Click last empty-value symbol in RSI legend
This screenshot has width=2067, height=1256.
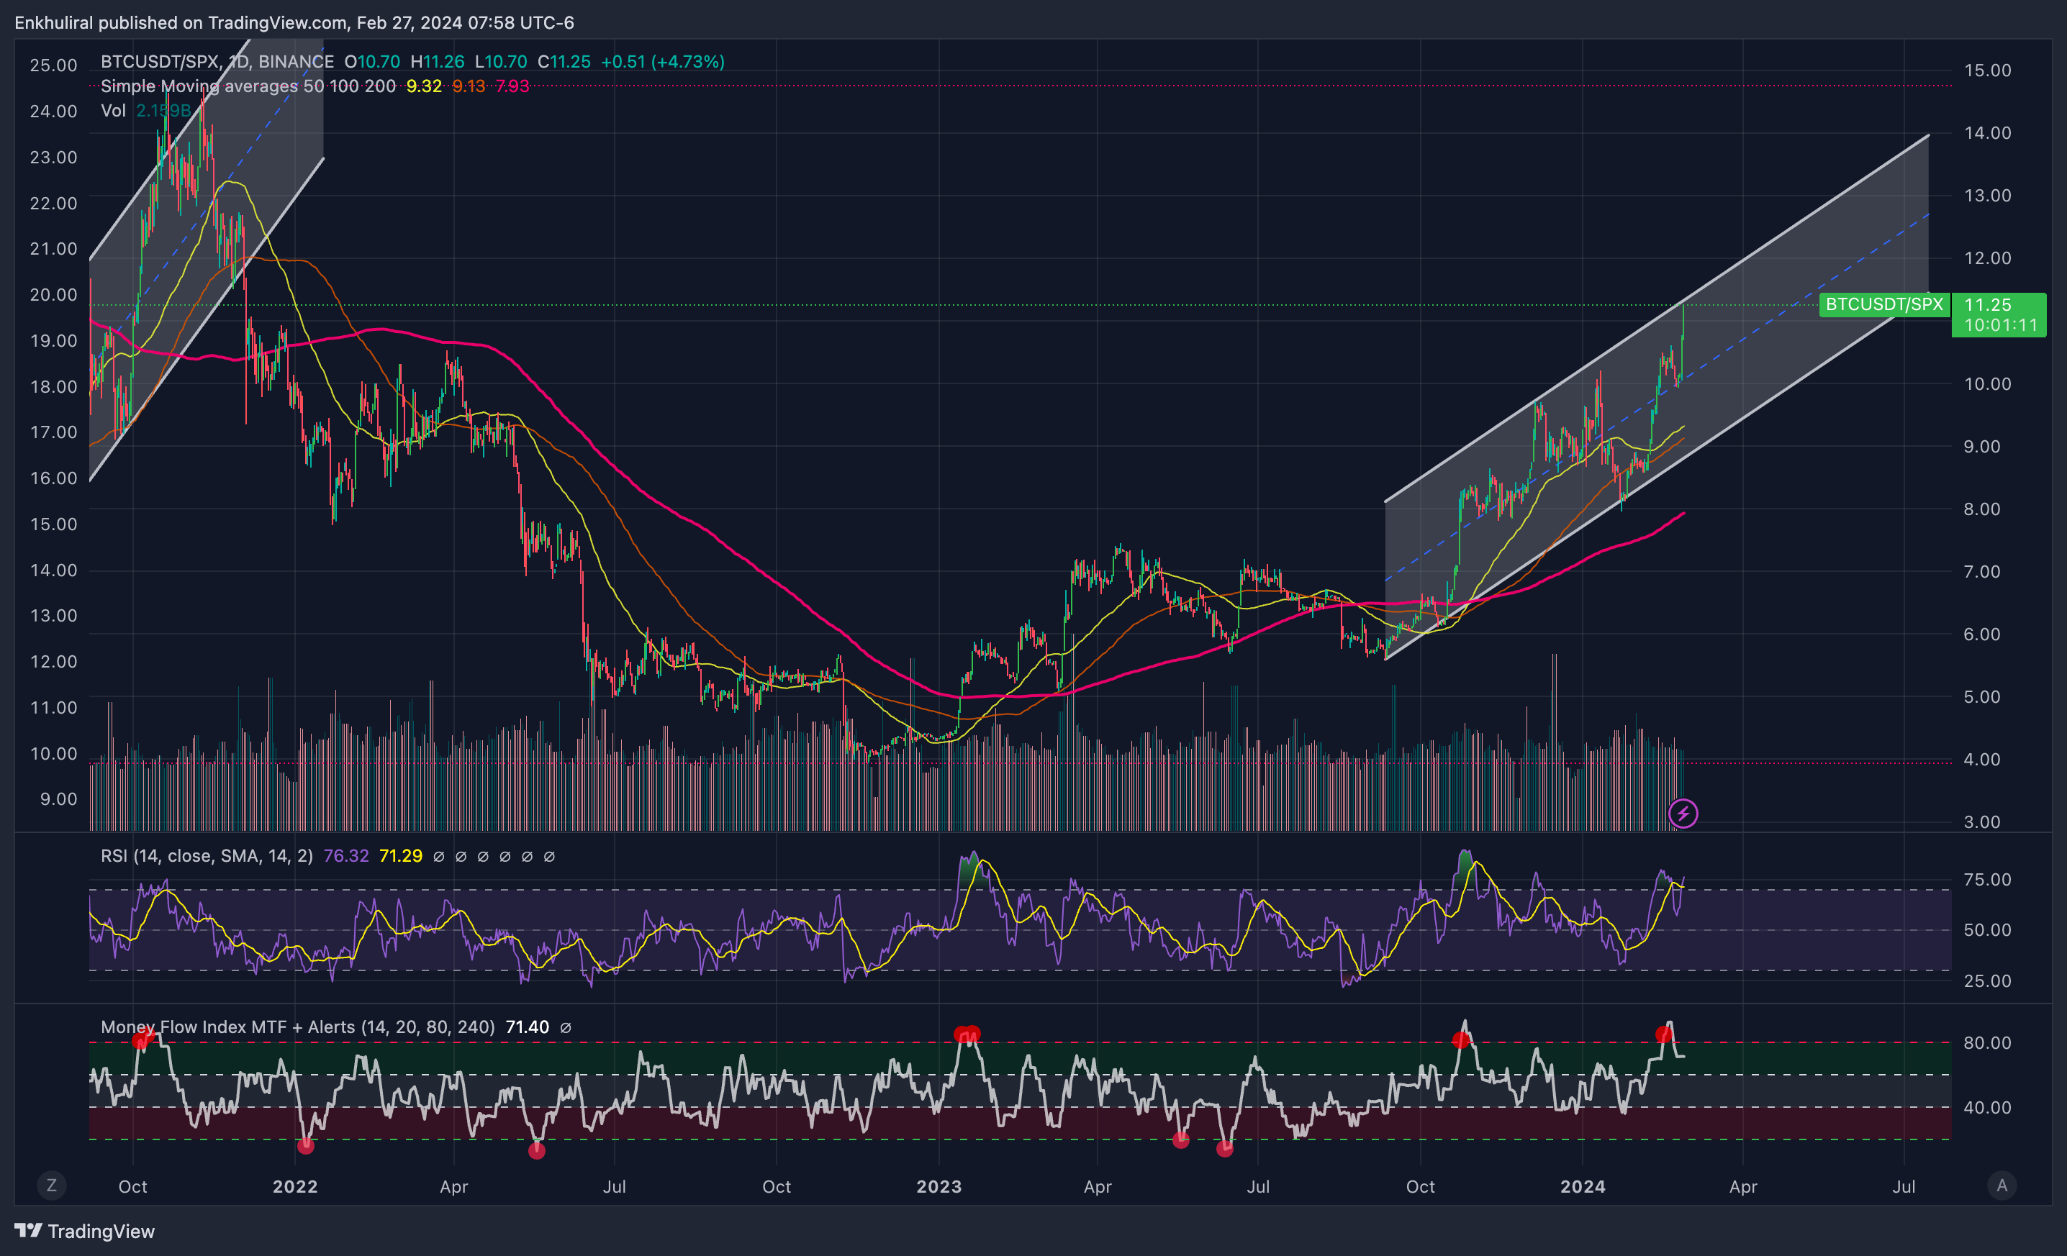[x=549, y=856]
